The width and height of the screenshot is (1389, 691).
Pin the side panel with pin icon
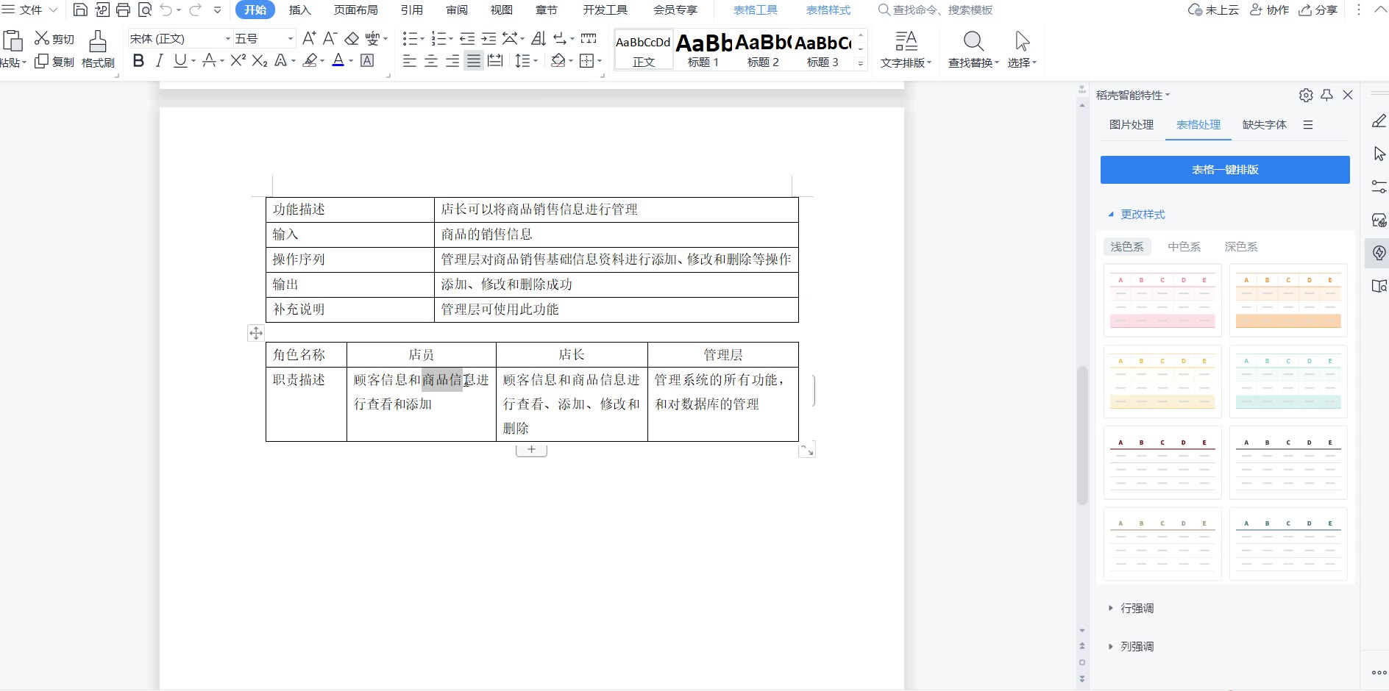[x=1326, y=95]
